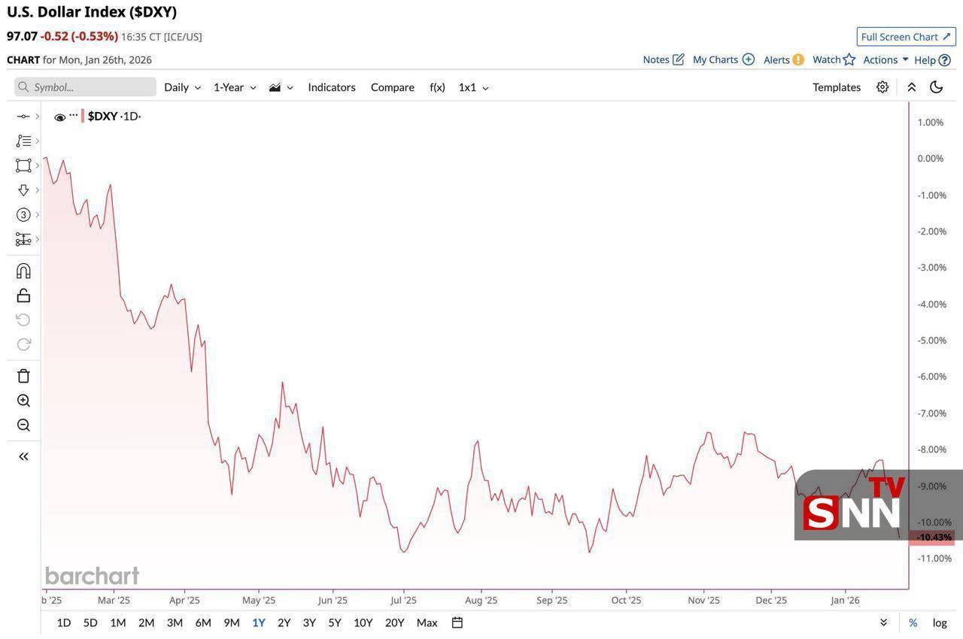Click the zoom out magnifier

click(x=23, y=425)
